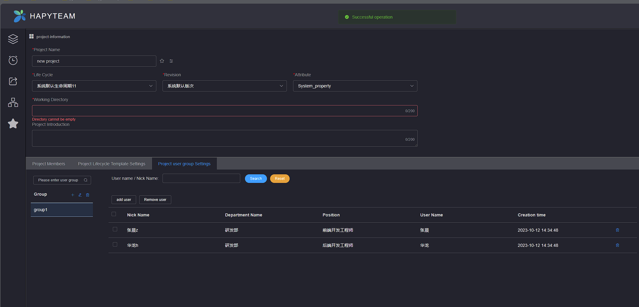
Task: Click the favorite star next to Project Name
Action: pos(162,61)
